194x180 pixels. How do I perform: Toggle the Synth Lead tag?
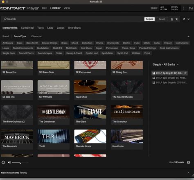[92, 53]
